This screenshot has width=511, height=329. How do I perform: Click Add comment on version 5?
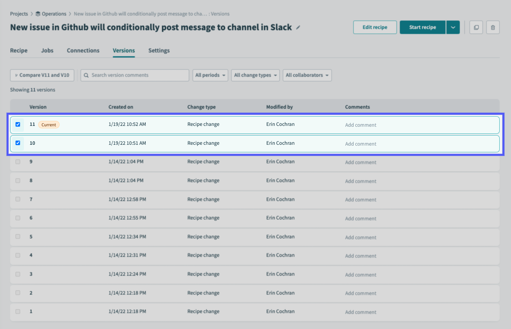point(360,237)
